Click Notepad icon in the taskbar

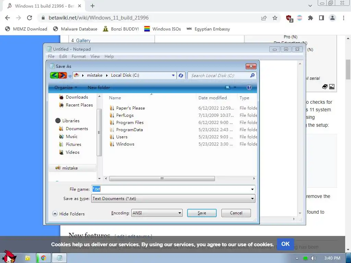[x=59, y=258]
